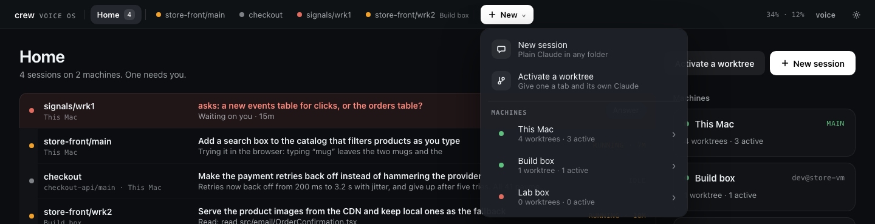Screen dimensions: 875x224
Task: Click the red status dot on signals/wrk1 row
Action: (32, 110)
